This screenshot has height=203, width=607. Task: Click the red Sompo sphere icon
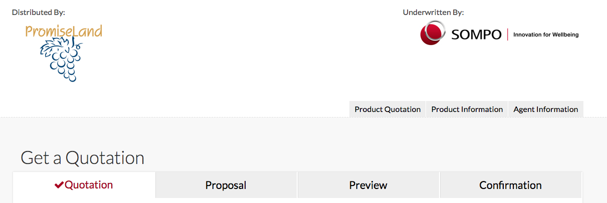[433, 33]
